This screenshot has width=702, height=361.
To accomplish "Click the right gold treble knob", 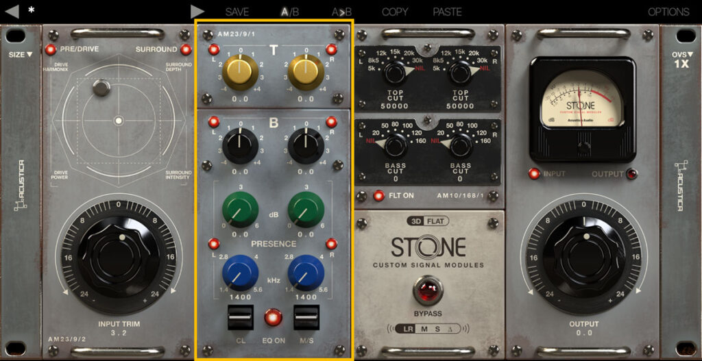I will pos(306,73).
